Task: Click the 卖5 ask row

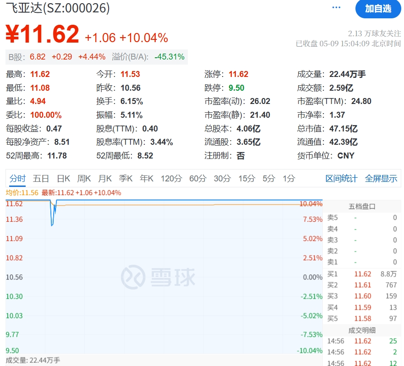Action: pyautogui.click(x=362, y=218)
